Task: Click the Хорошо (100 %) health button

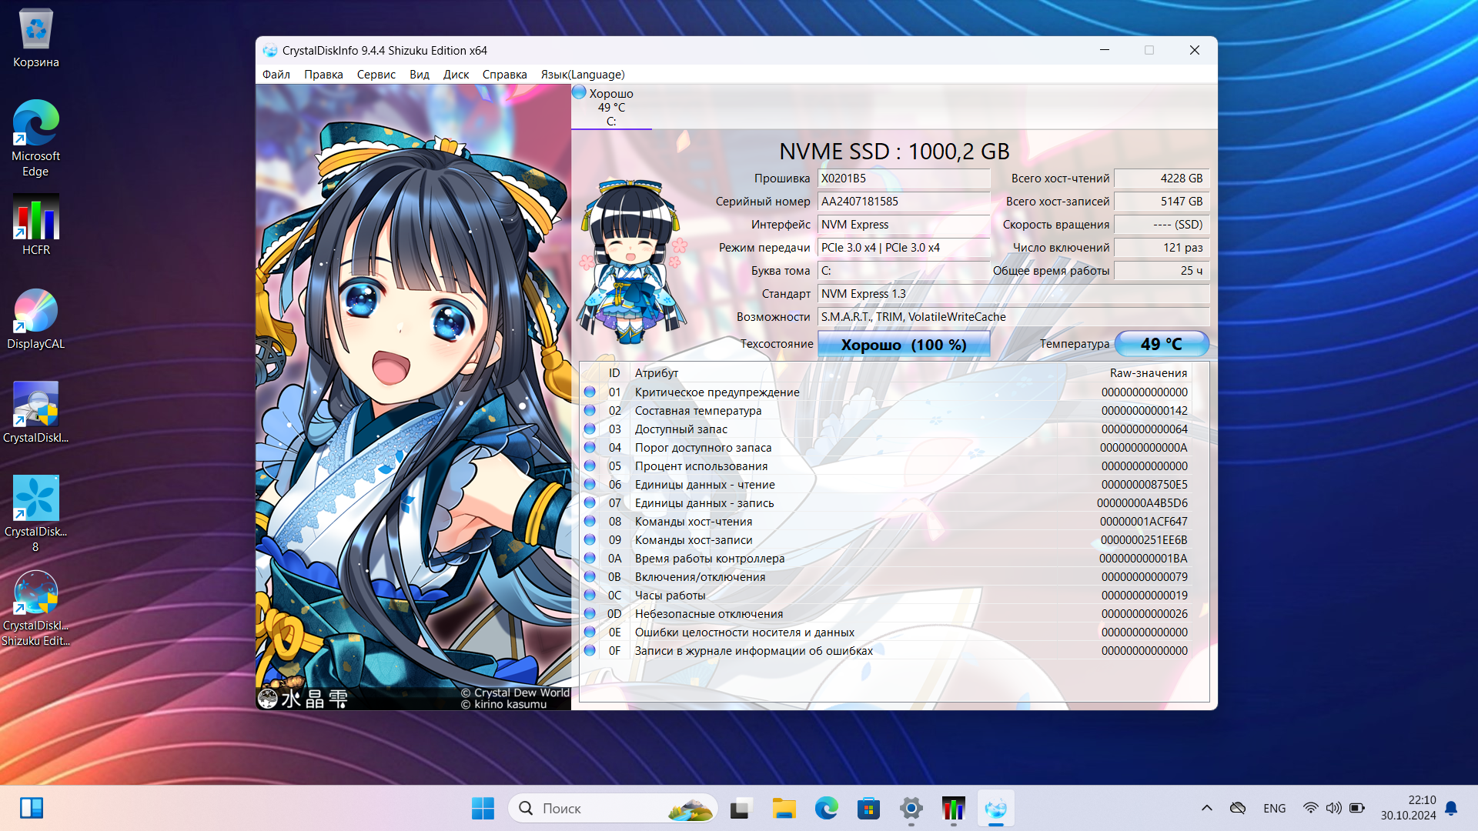Action: 903,344
